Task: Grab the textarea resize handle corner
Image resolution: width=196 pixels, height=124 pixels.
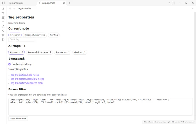Action: 192,115
